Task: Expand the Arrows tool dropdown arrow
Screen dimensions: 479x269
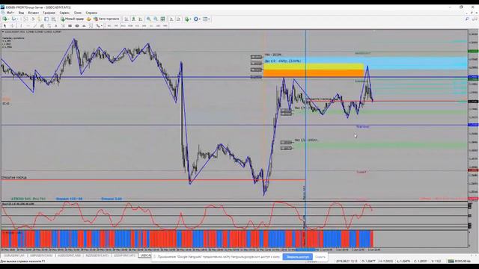Action: (x=102, y=26)
